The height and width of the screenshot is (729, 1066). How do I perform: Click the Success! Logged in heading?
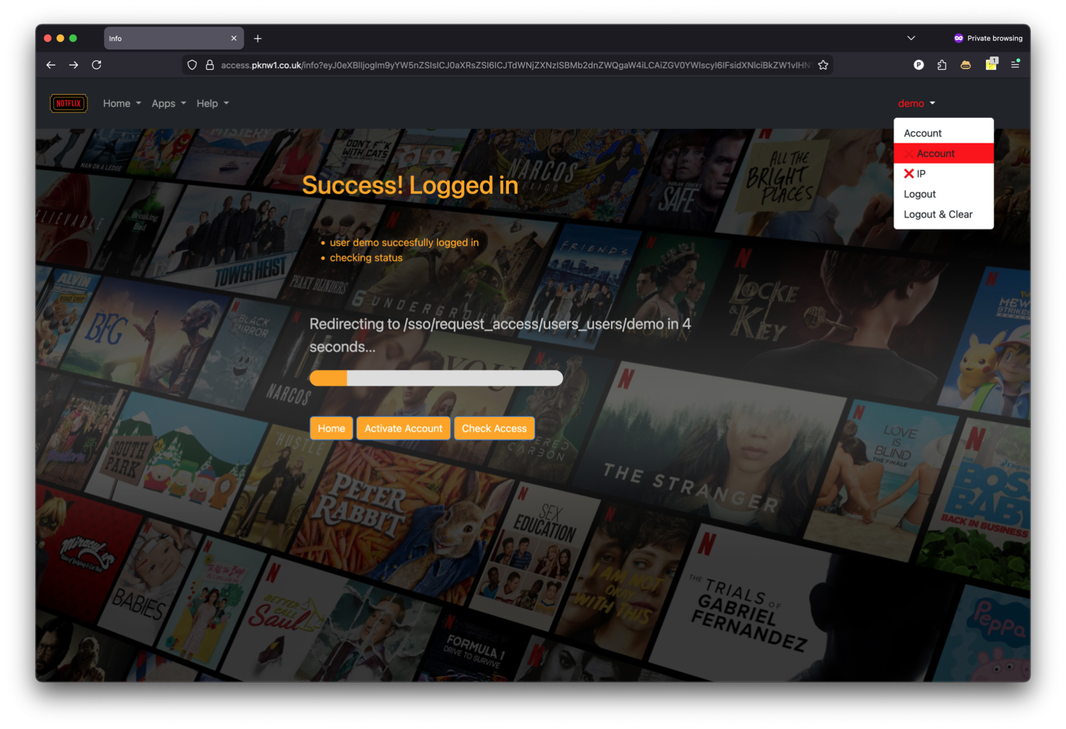click(410, 185)
